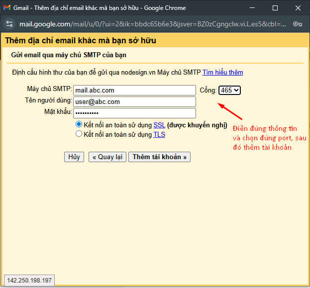Open the TLS hyperlink
Viewport: 310px width, 288px height.
click(159, 134)
